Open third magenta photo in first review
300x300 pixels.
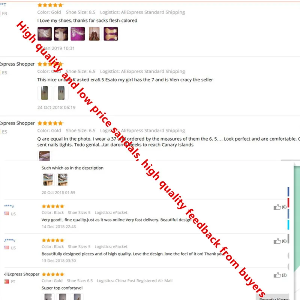(78, 34)
